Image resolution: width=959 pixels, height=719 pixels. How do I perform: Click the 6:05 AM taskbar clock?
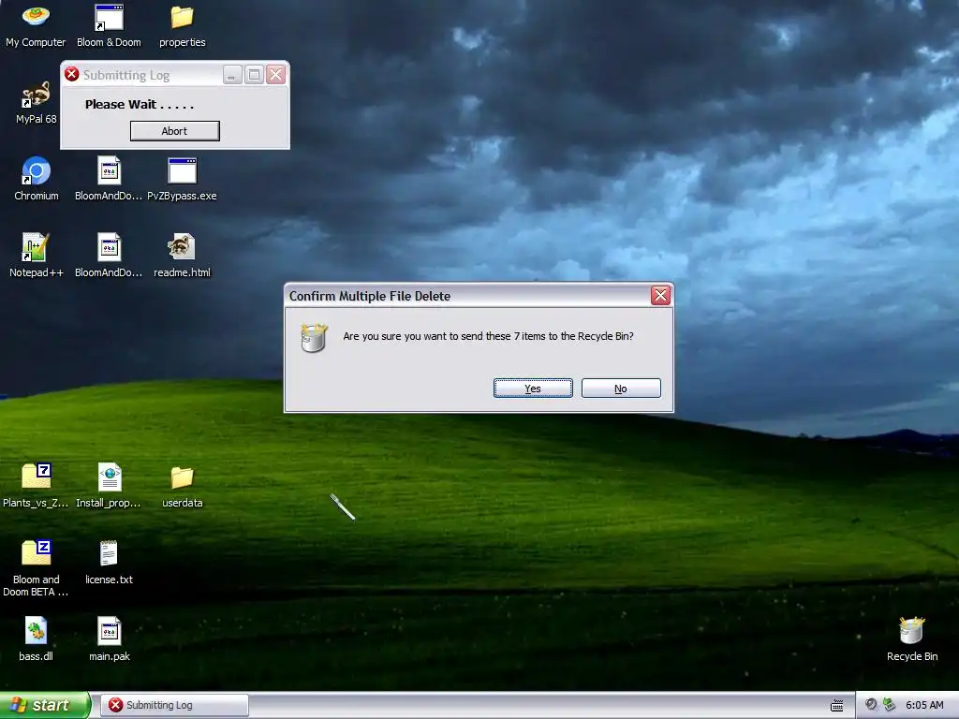point(924,705)
